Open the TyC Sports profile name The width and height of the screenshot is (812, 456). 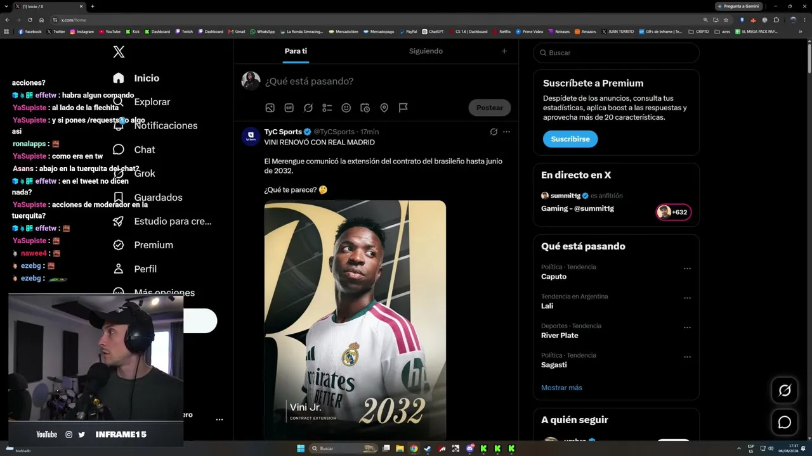(x=283, y=132)
